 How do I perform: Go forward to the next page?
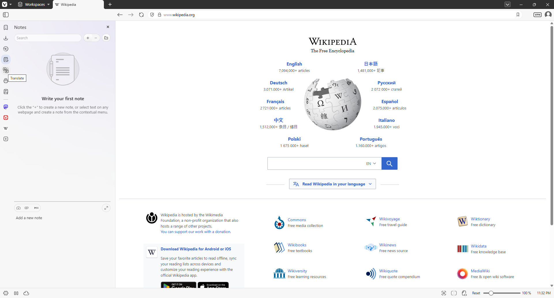(131, 15)
